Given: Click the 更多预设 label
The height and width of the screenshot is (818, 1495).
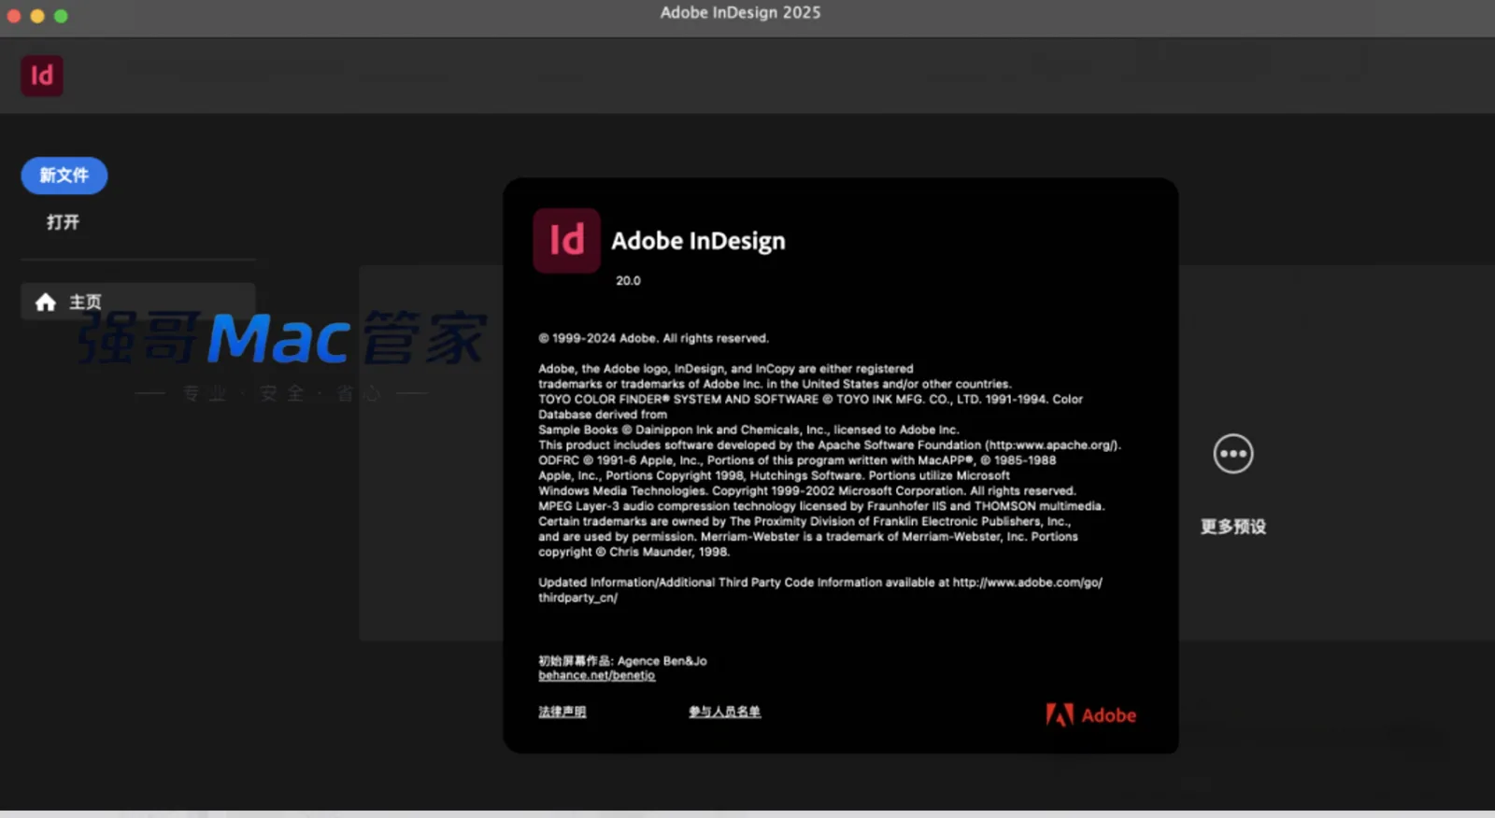Looking at the screenshot, I should [x=1233, y=527].
